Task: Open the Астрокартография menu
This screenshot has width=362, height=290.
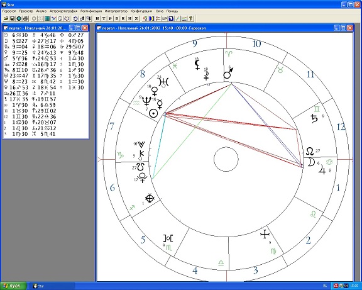Action: [63, 11]
